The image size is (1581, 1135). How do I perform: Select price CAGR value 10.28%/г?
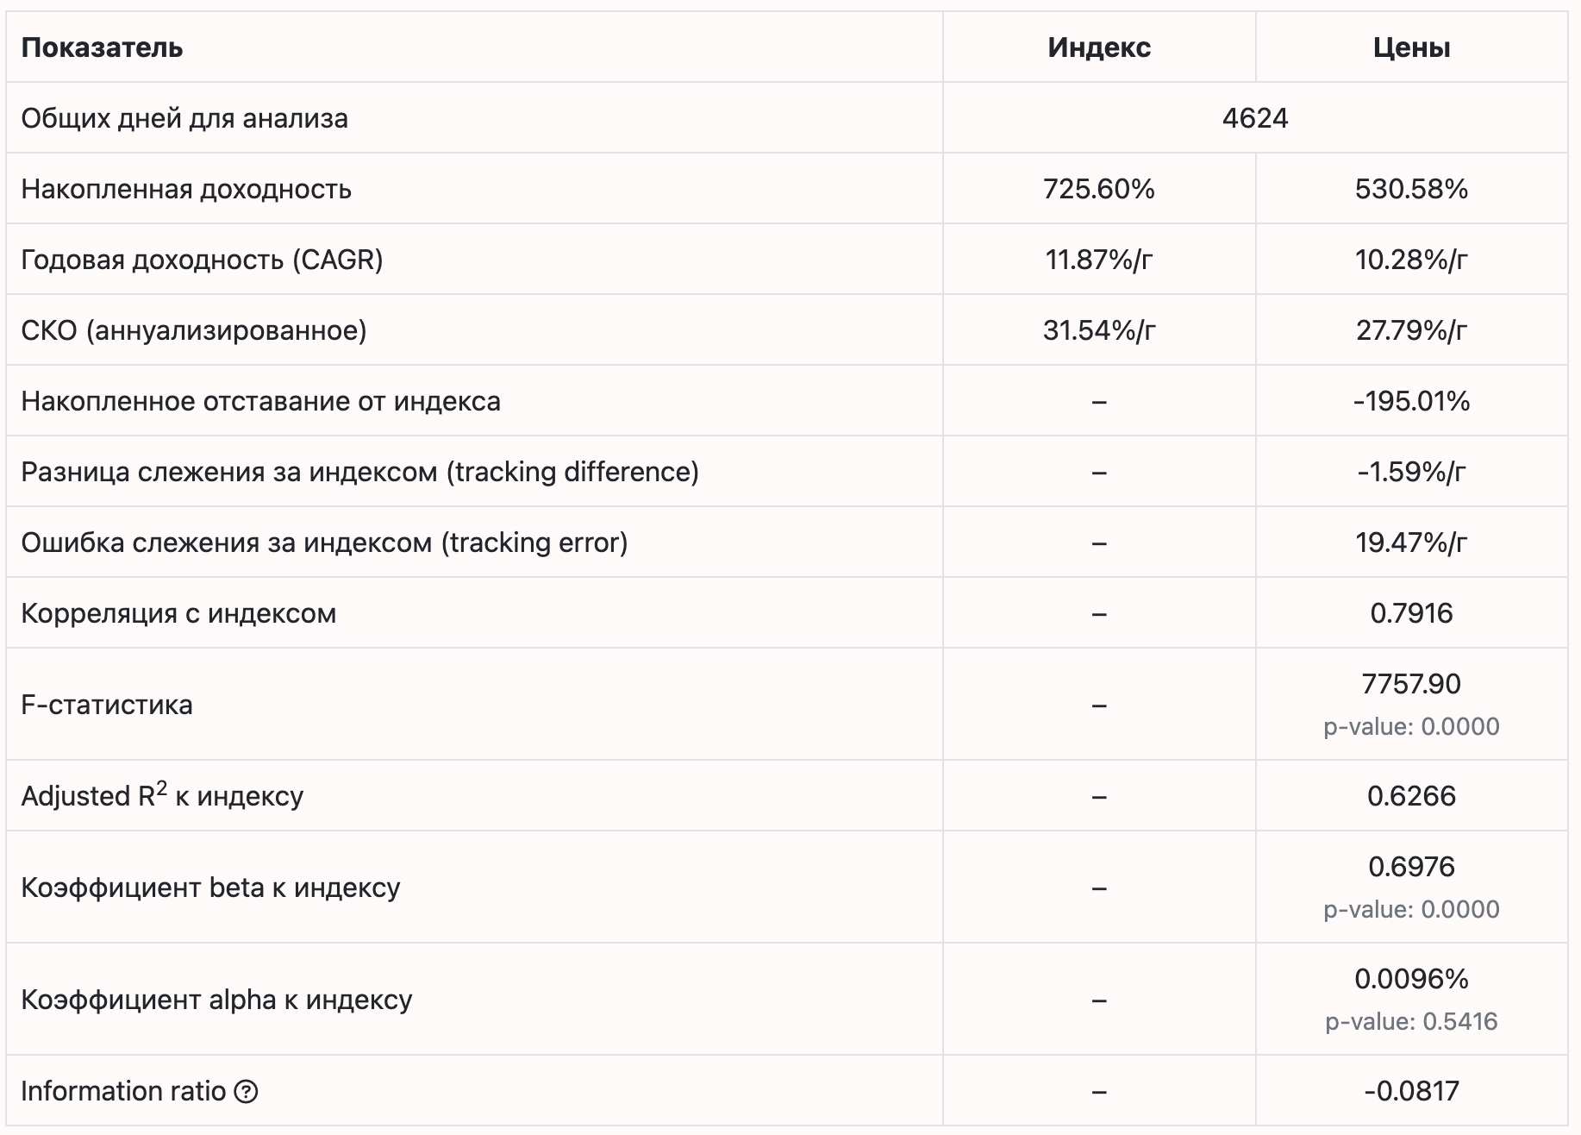click(1411, 260)
